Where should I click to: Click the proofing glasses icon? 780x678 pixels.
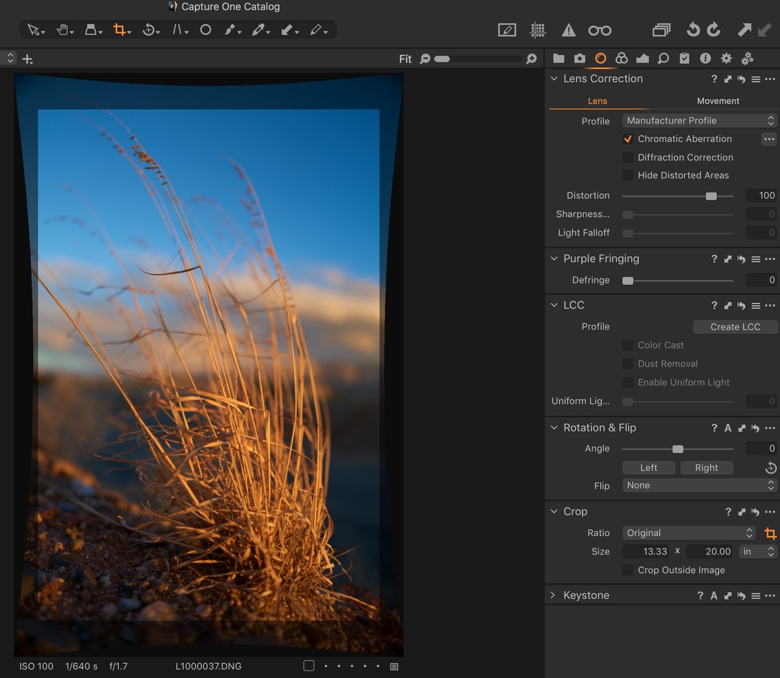click(600, 30)
